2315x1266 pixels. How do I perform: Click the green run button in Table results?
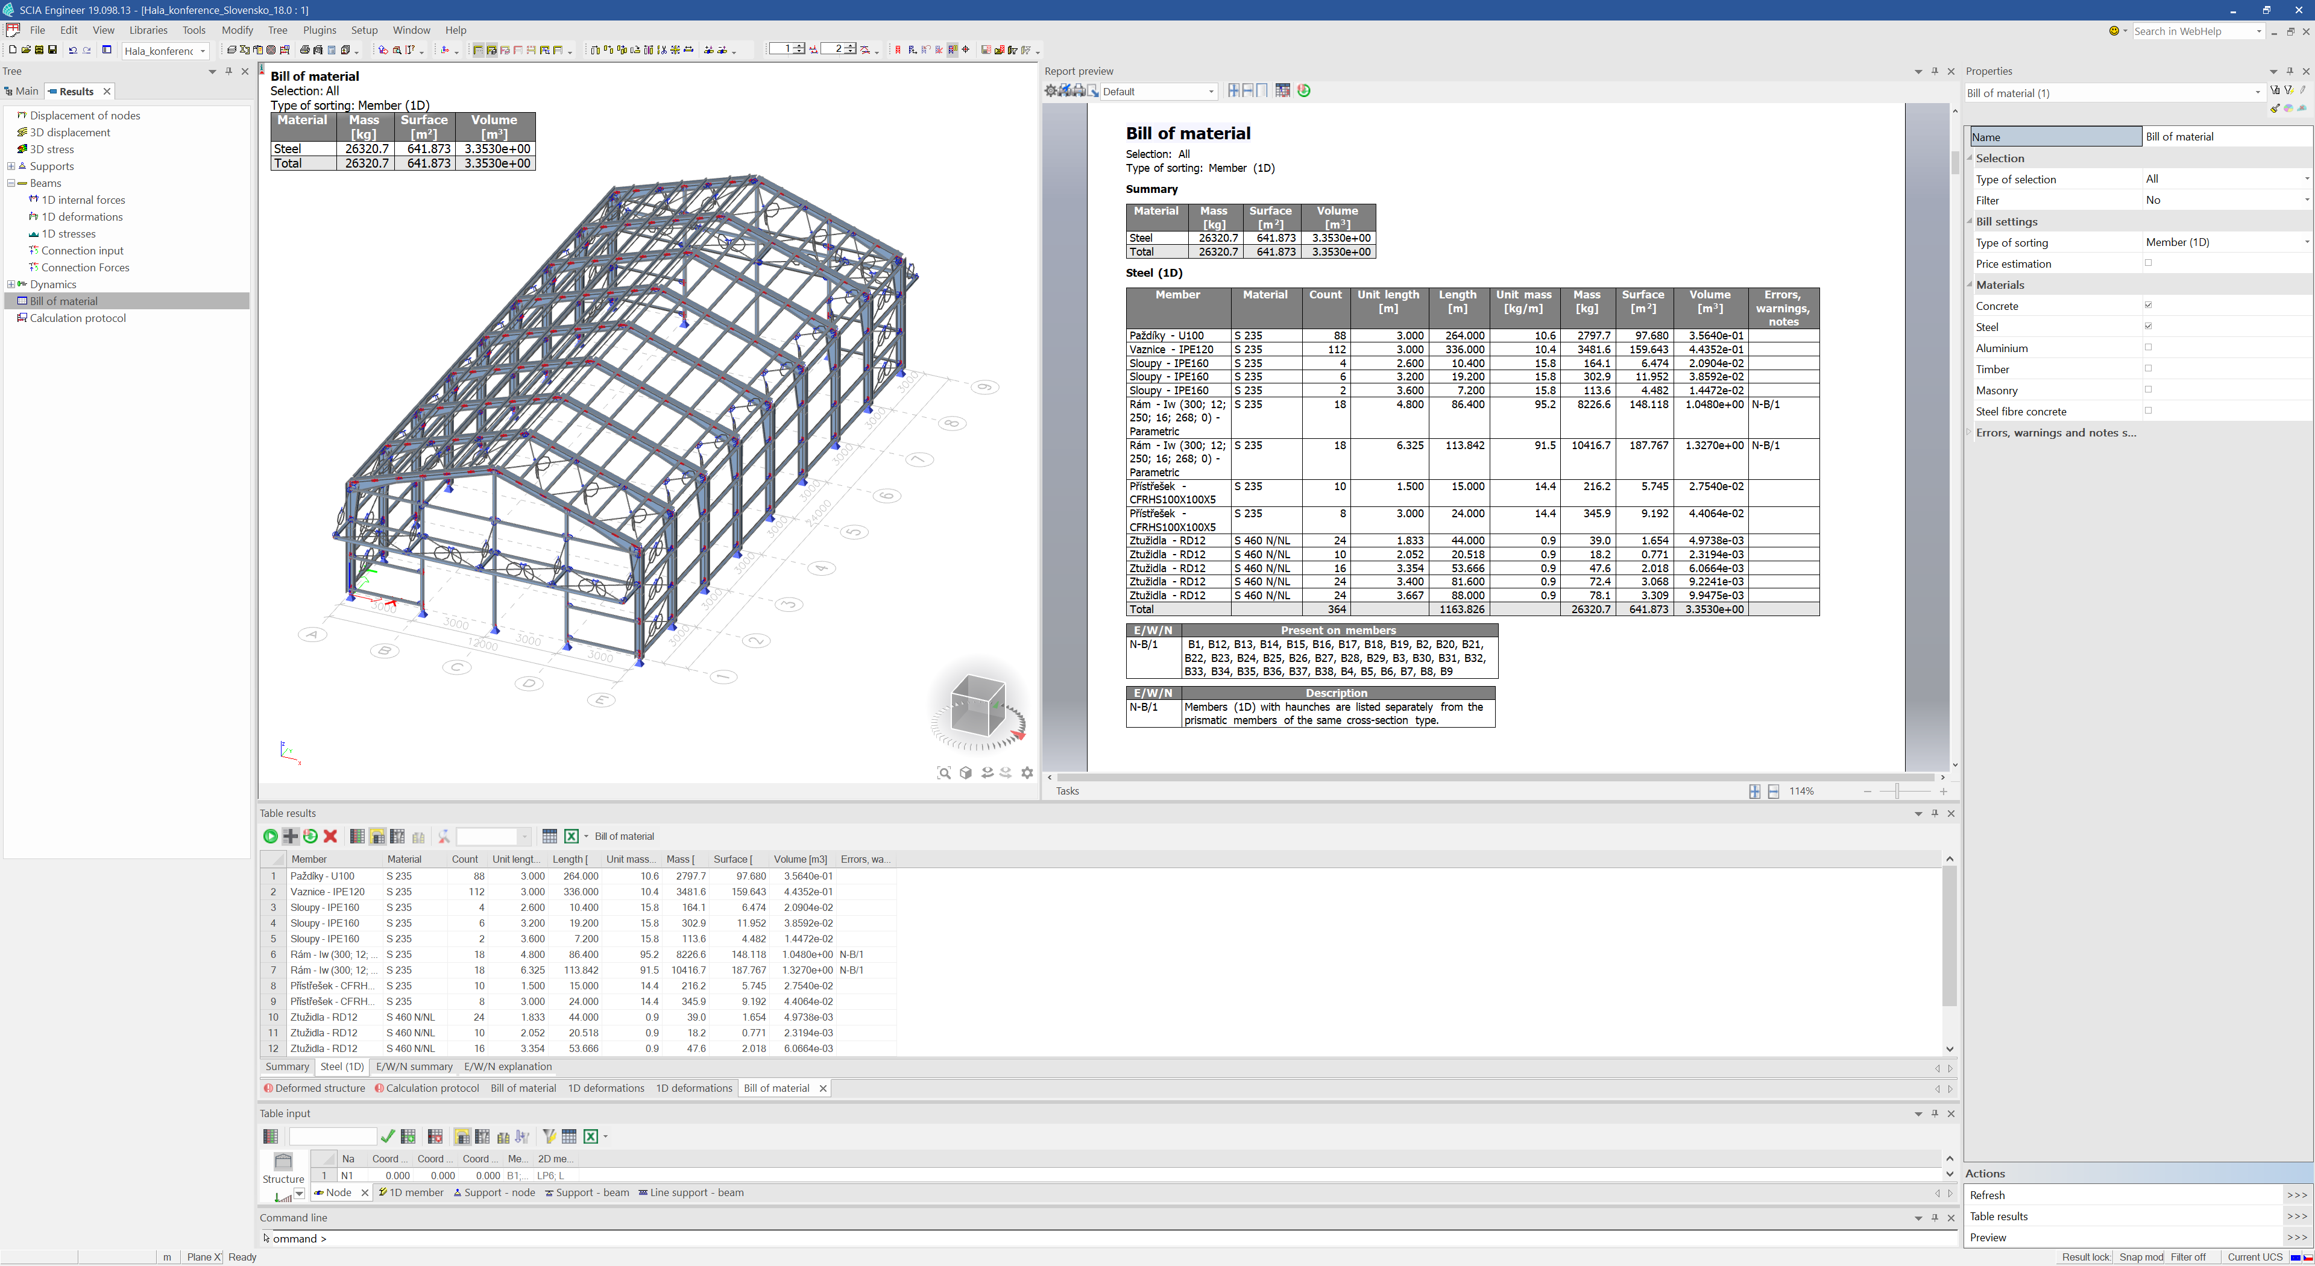(269, 837)
